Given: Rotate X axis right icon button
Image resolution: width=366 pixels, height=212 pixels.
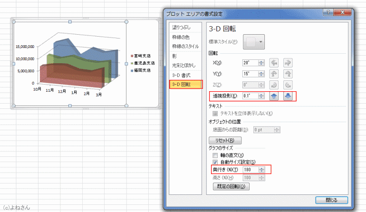Looking at the screenshot, I should 288,63.
